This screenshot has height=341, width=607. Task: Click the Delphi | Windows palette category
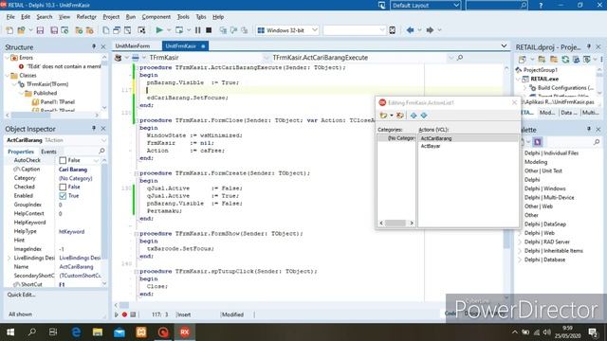coord(544,188)
